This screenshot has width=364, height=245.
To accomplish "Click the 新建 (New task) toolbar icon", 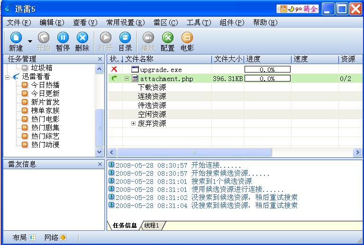I will 16,42.
